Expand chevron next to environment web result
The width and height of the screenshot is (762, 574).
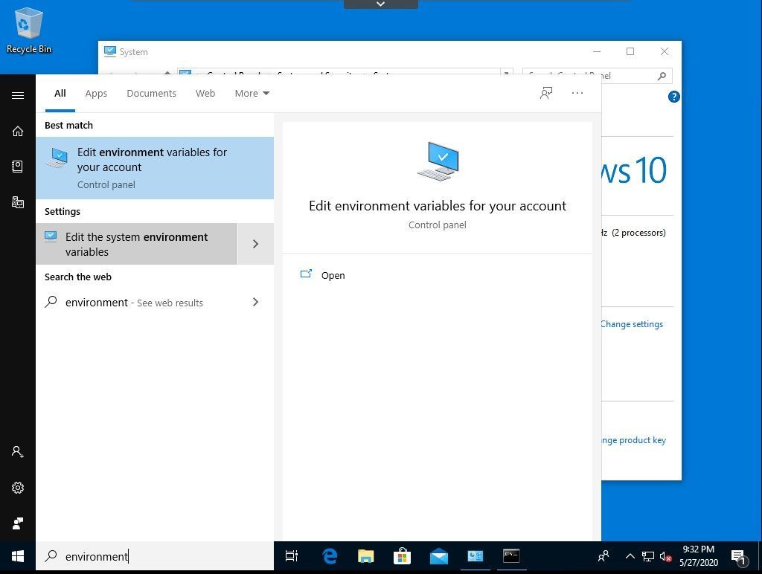point(256,302)
